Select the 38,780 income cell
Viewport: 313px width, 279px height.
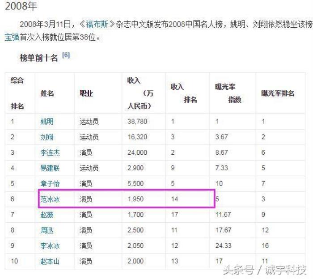[137, 122]
